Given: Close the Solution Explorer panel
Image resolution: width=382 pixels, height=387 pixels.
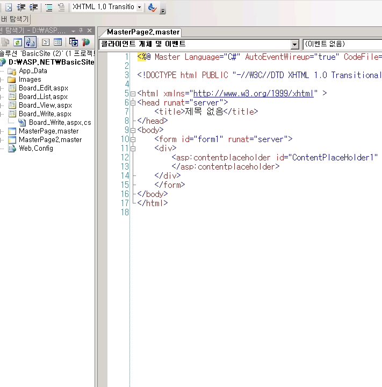Looking at the screenshot, I should pyautogui.click(x=89, y=30).
